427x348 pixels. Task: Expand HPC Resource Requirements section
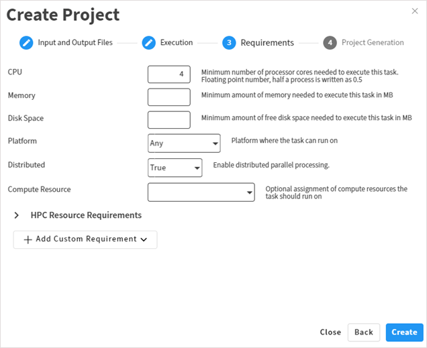[17, 216]
